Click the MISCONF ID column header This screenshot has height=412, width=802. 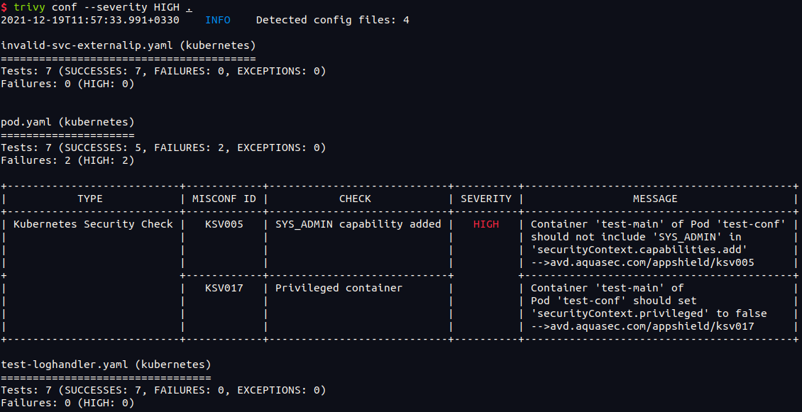click(224, 199)
